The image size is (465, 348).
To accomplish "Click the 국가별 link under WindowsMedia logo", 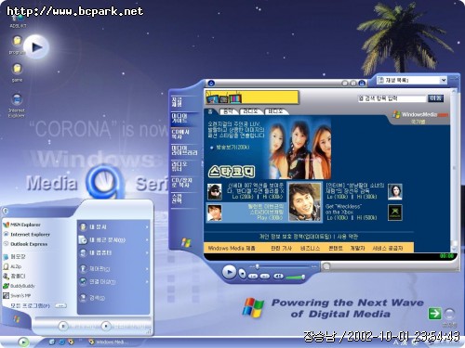I will [418, 122].
